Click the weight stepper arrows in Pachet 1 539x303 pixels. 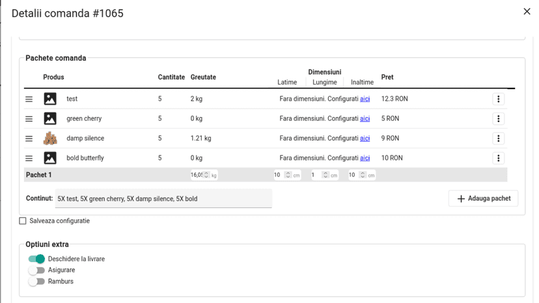coord(206,175)
